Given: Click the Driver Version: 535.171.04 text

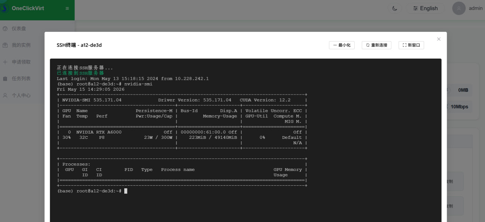Looking at the screenshot, I should (195, 100).
